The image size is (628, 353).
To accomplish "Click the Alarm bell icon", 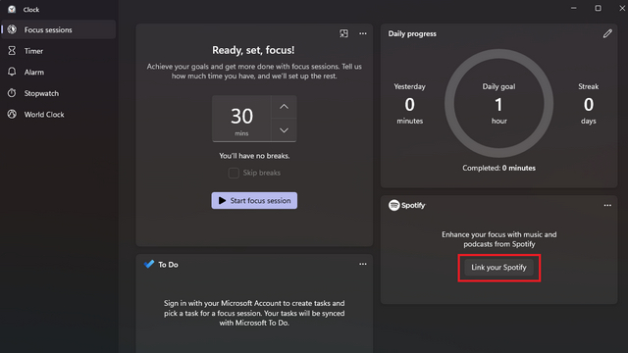I will point(12,72).
